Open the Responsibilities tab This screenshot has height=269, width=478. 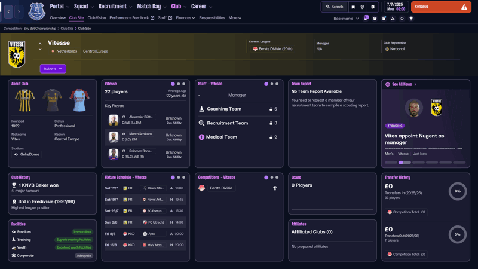[212, 18]
